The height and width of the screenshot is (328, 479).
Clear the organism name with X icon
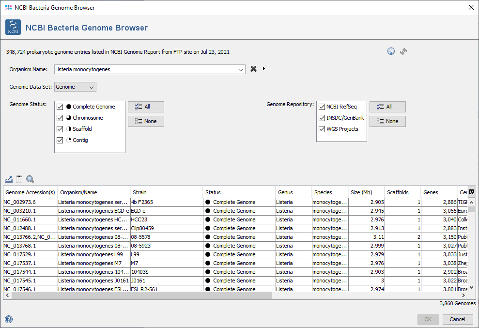coord(253,69)
